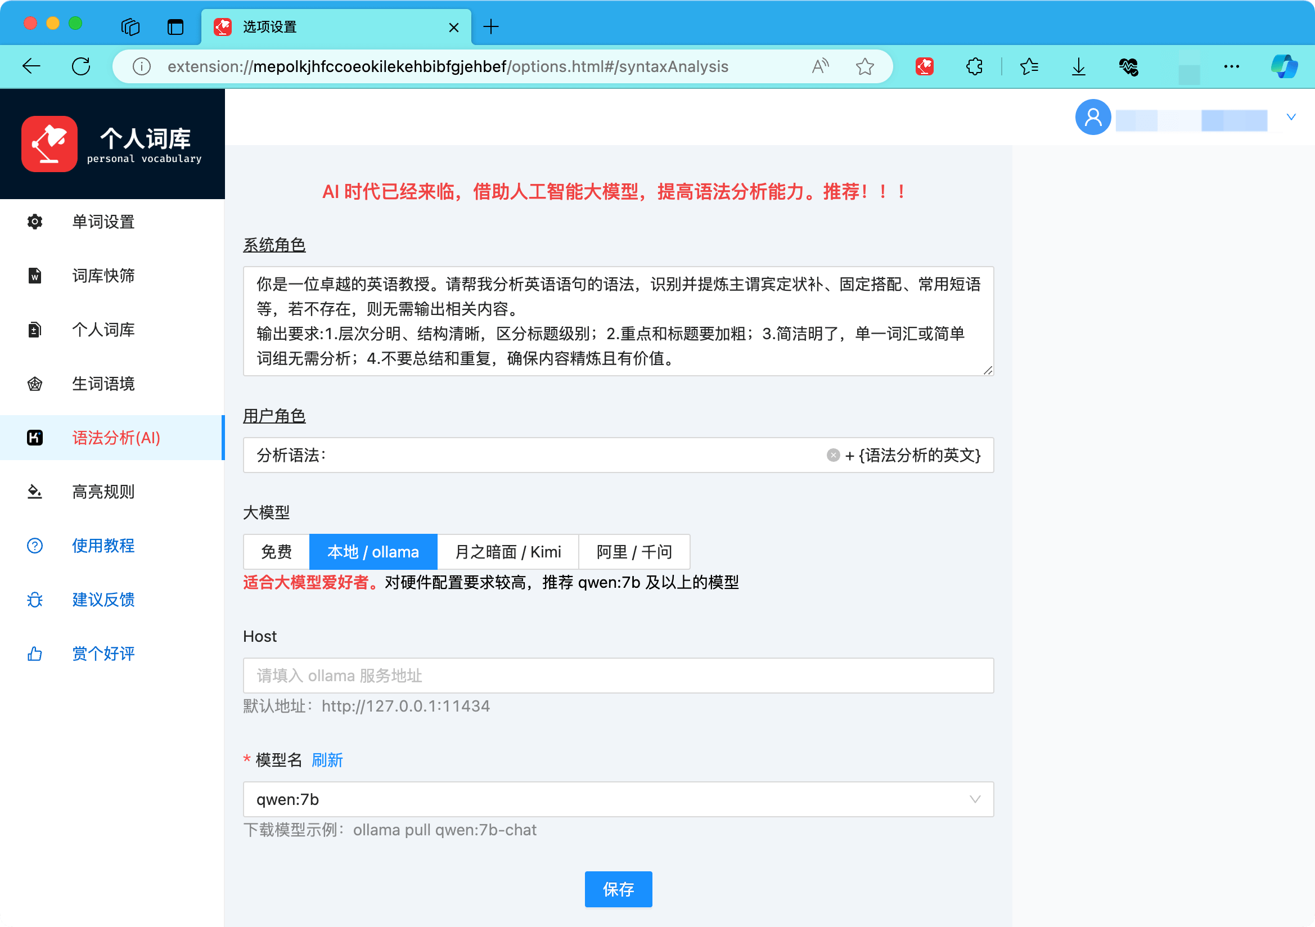Select the 语法分析(AI) sidebar icon
Viewport: 1315px width, 927px height.
point(34,438)
